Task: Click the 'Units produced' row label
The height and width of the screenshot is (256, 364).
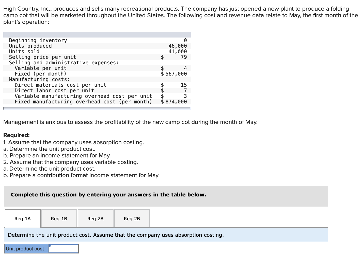Action: [30, 46]
